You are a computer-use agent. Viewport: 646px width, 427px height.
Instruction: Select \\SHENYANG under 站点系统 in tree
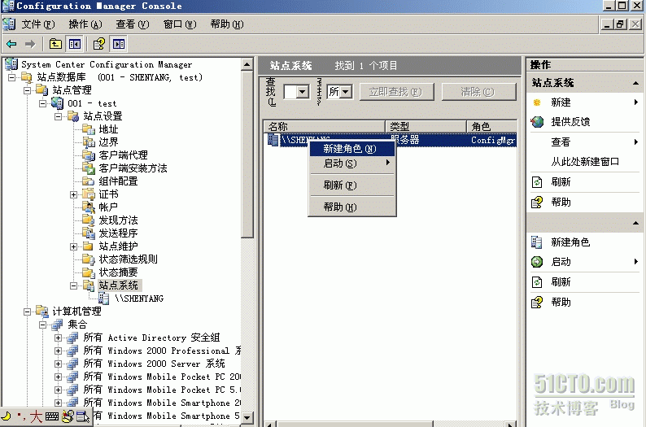tap(139, 298)
